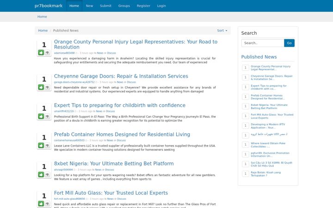Click News category under 8xbet Nigeria post

pyautogui.click(x=98, y=170)
